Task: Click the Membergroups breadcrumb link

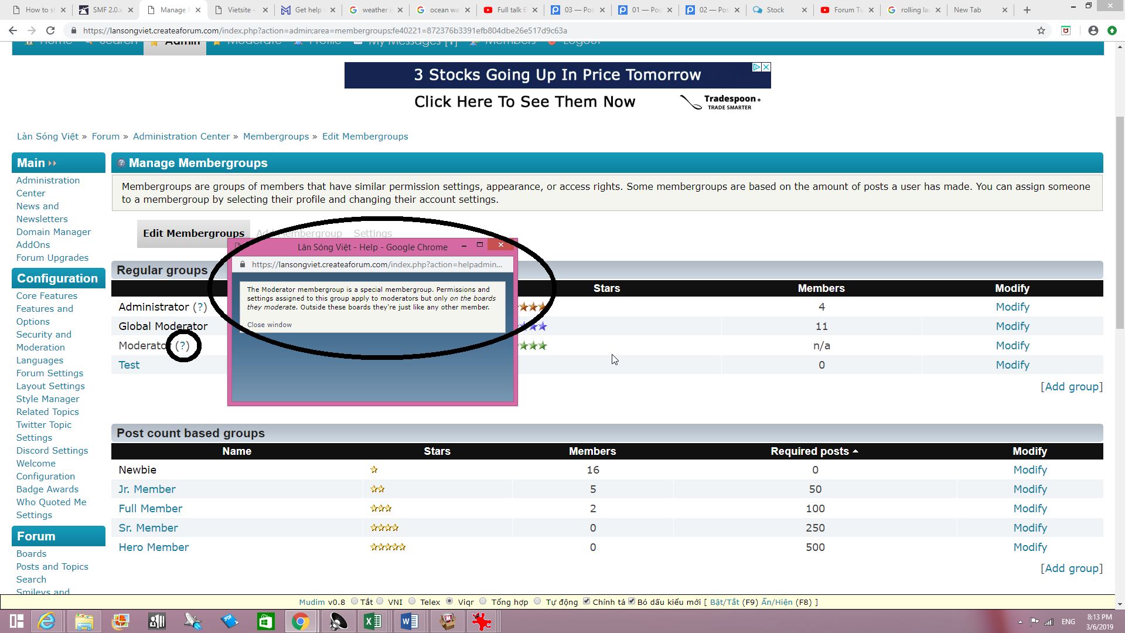Action: click(276, 137)
